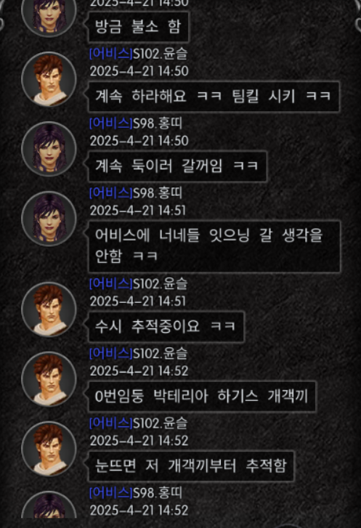This screenshot has width=361, height=528.
Task: Open 윤슬's avatar next to "계속 하라해요" message
Action: pyautogui.click(x=49, y=79)
